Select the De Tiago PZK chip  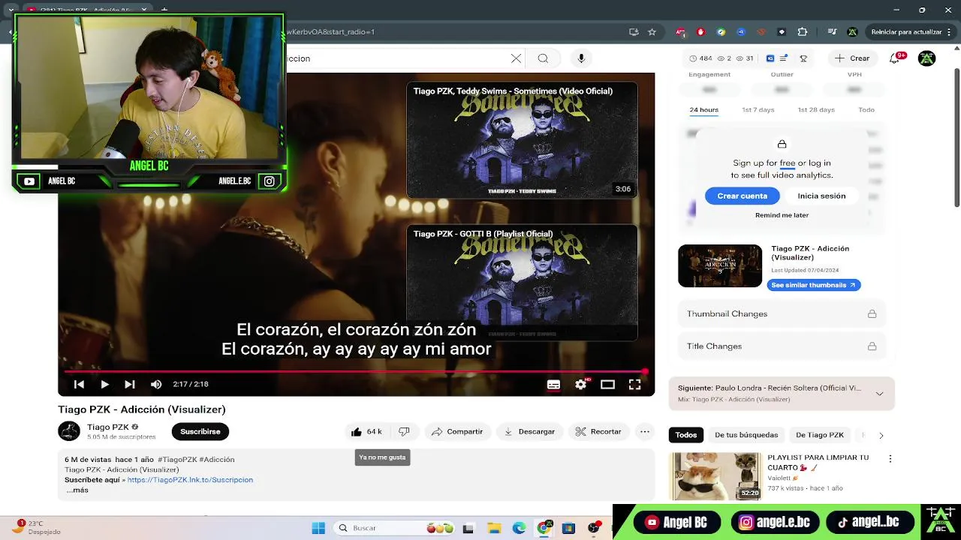pyautogui.click(x=820, y=435)
